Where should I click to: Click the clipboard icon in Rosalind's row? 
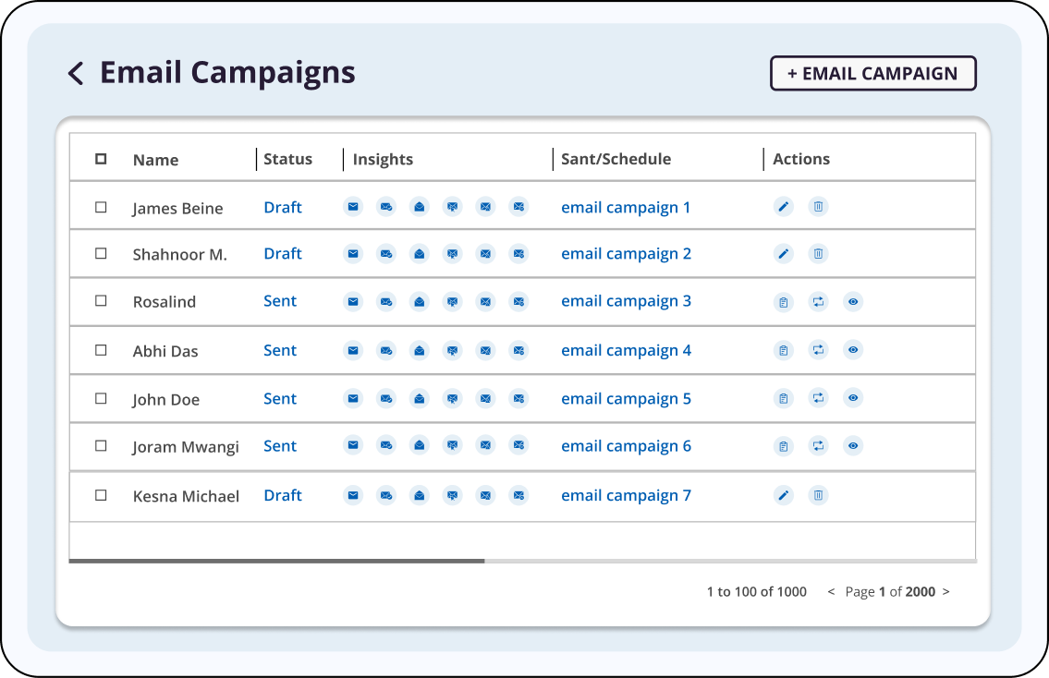tap(784, 302)
